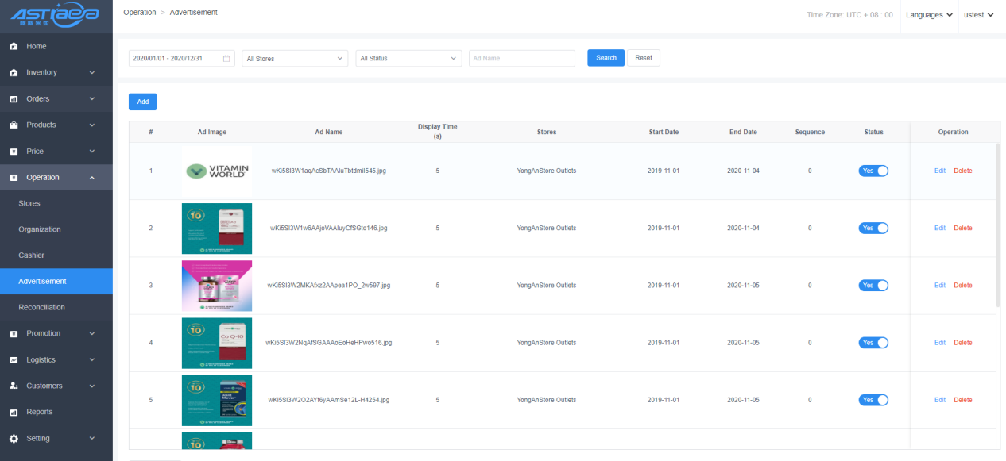Disable the status switch in row 3
This screenshot has height=461, width=1006.
(873, 286)
